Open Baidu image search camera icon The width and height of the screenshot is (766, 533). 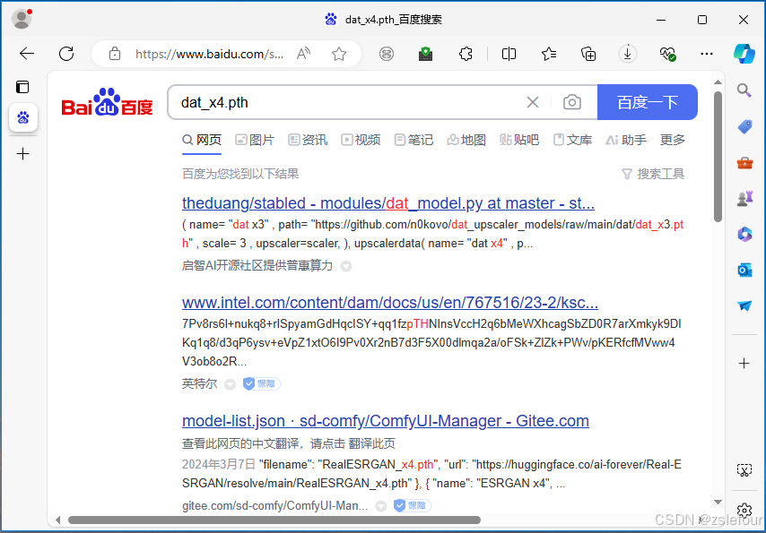pos(572,102)
